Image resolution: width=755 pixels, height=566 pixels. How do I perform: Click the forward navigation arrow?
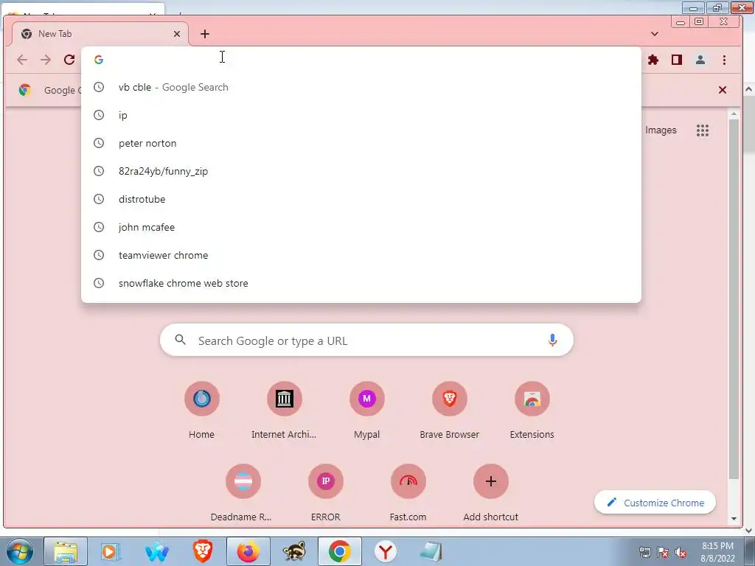(x=46, y=60)
